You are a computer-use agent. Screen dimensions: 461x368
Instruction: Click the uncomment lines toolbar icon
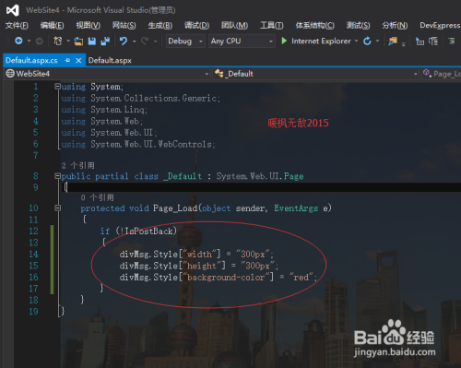(433, 41)
